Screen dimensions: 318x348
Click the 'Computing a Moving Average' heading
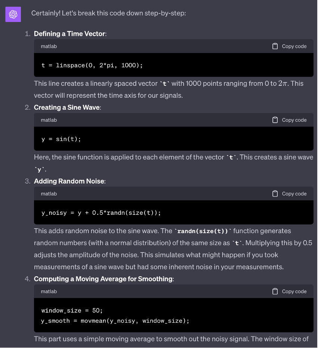(103, 279)
